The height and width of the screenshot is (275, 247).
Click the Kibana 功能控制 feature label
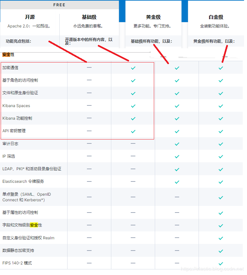coord(17,118)
